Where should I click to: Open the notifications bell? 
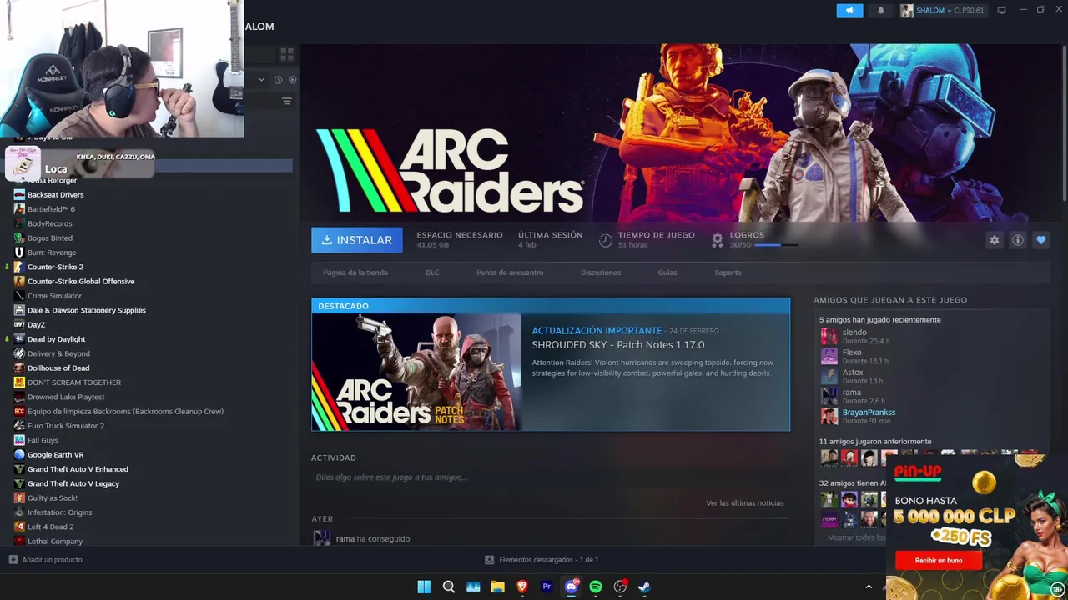881,10
